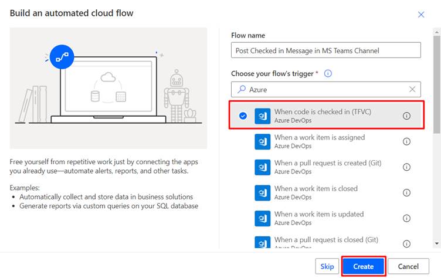Select When a work item is updated trigger
Viewport: 441px width, 278px height.
pos(327,218)
